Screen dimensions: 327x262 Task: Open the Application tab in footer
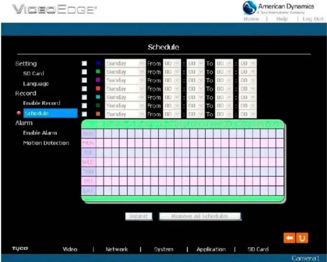tap(211, 249)
